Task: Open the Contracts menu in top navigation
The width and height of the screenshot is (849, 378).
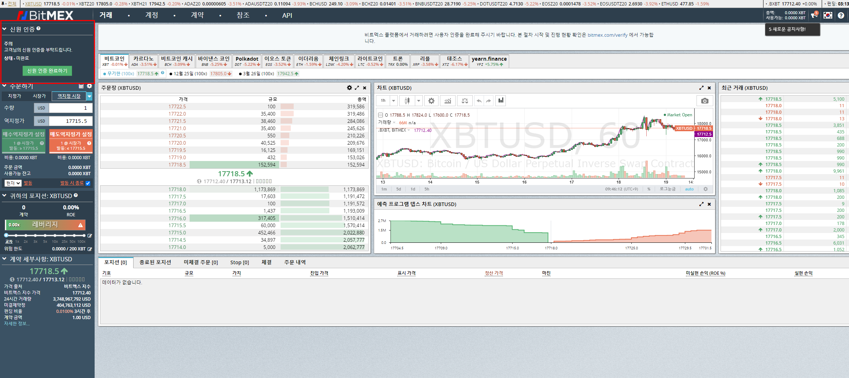Action: click(x=198, y=15)
